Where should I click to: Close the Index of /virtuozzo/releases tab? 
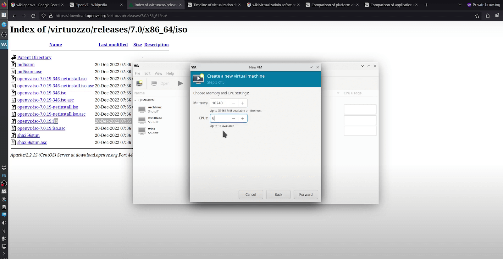[180, 5]
